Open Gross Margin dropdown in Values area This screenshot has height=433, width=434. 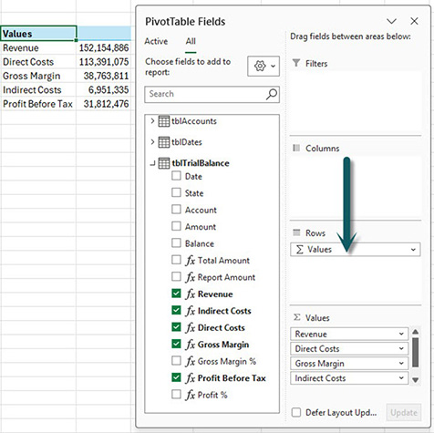(x=401, y=363)
